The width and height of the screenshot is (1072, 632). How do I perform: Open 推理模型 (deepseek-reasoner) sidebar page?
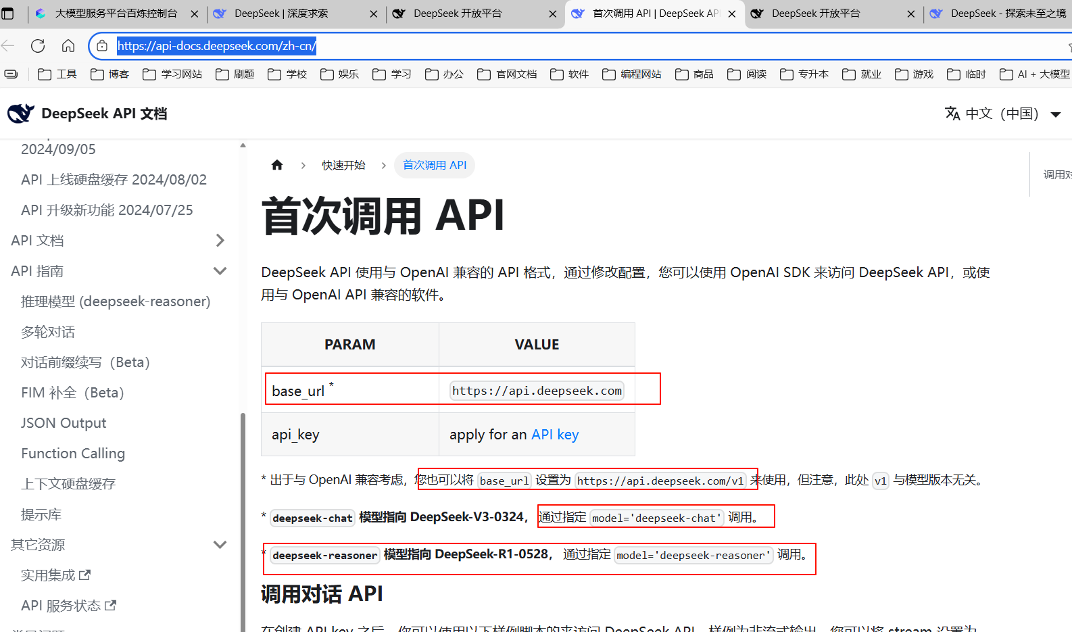click(x=116, y=301)
